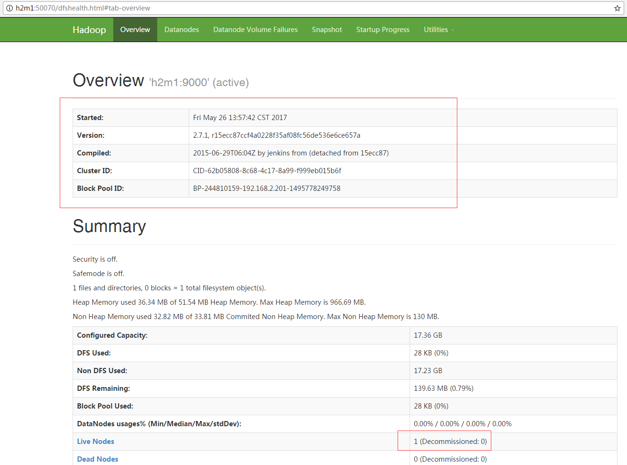Click the DFS Used: label
The width and height of the screenshot is (627, 465).
94,353
